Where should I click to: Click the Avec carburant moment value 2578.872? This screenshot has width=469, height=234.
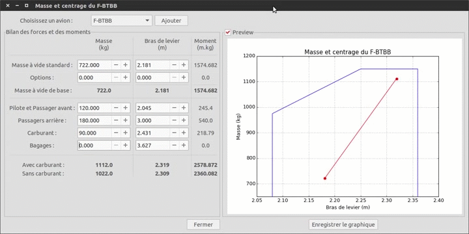click(205, 165)
